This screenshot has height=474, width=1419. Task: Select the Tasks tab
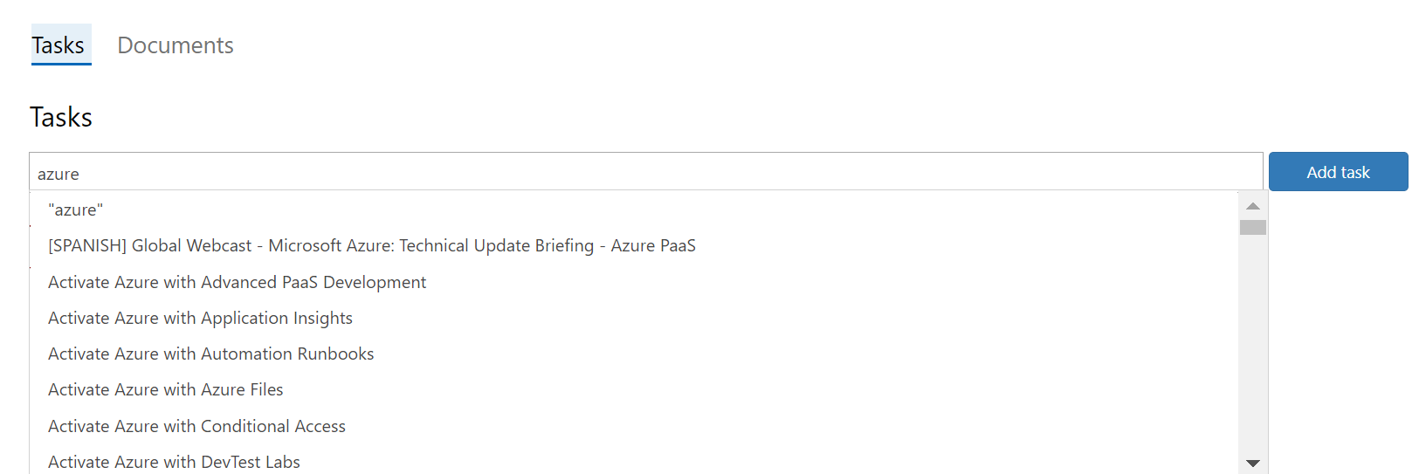click(x=59, y=45)
